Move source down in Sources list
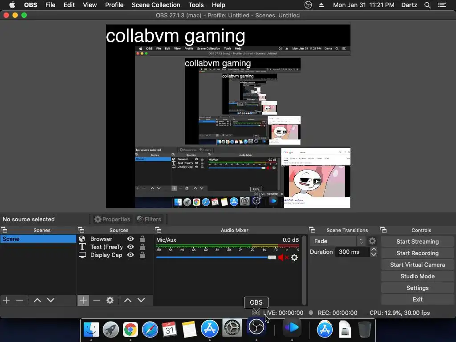Viewport: 456px width, 342px height. coord(141,300)
